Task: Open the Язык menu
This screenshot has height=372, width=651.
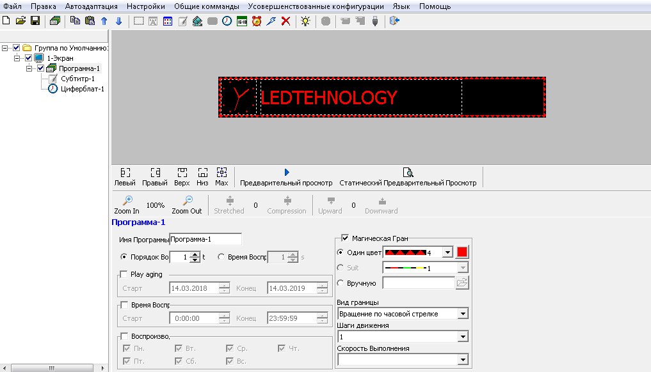Action: pos(401,6)
